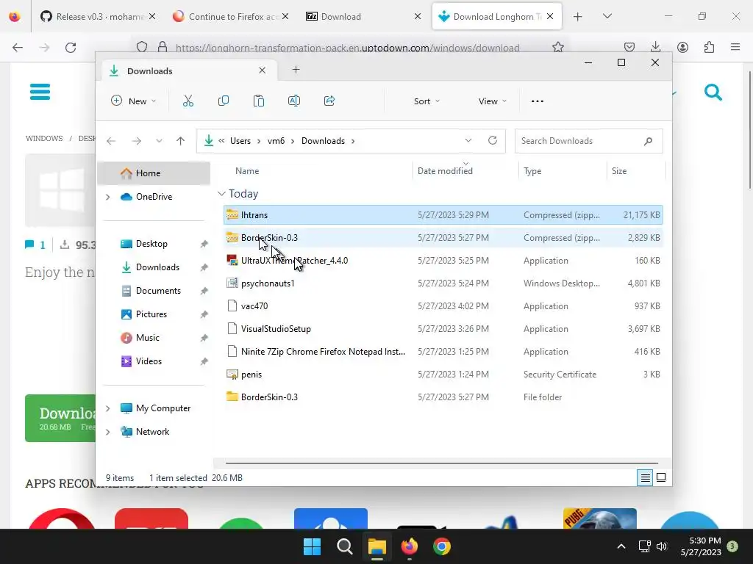Collapse the Today group header
The image size is (753, 564).
pyautogui.click(x=221, y=194)
